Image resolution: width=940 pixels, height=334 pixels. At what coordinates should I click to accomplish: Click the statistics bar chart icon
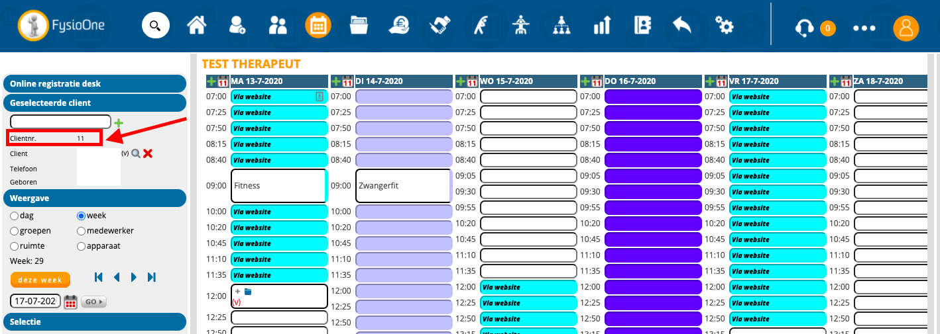pos(602,26)
